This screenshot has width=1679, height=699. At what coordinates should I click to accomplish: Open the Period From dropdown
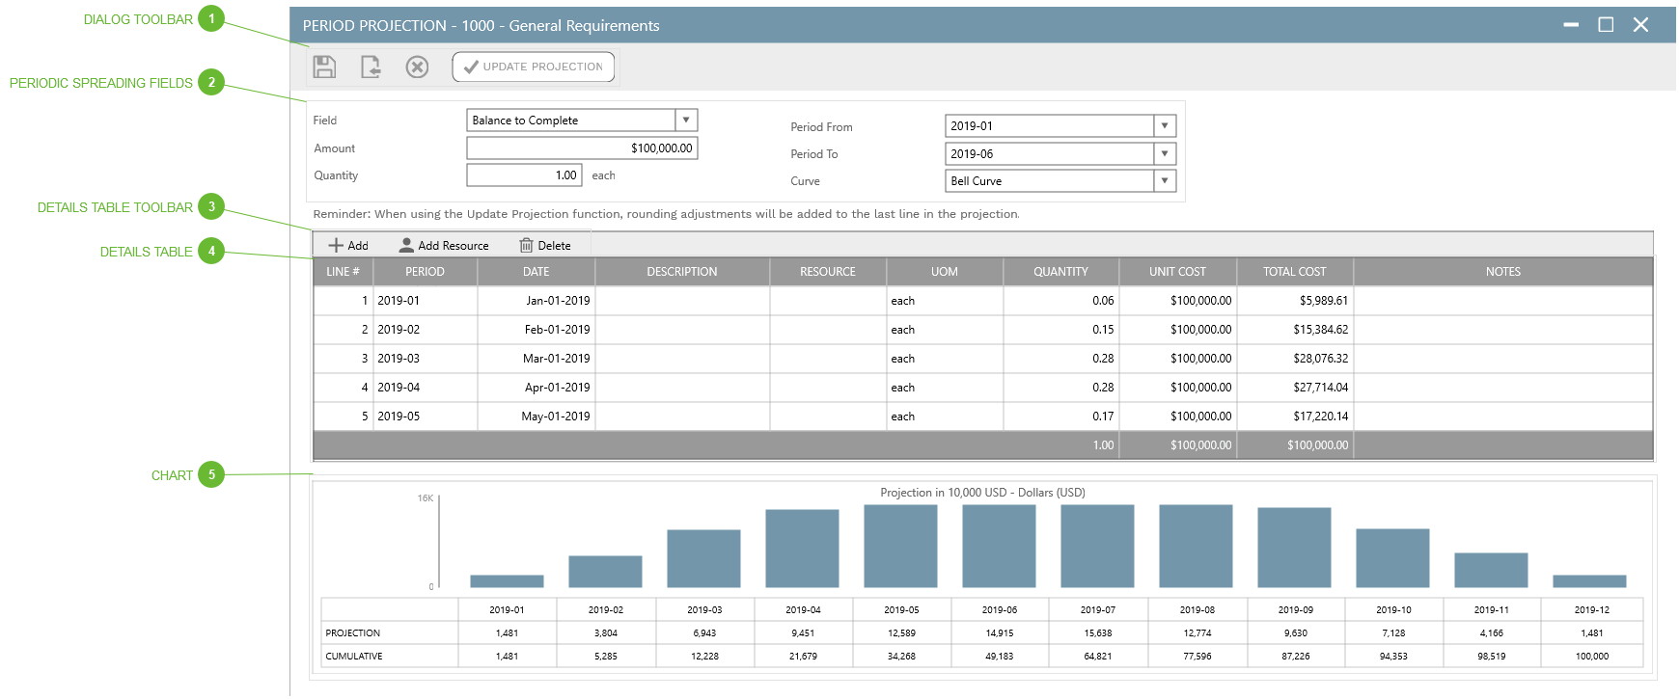(1165, 126)
